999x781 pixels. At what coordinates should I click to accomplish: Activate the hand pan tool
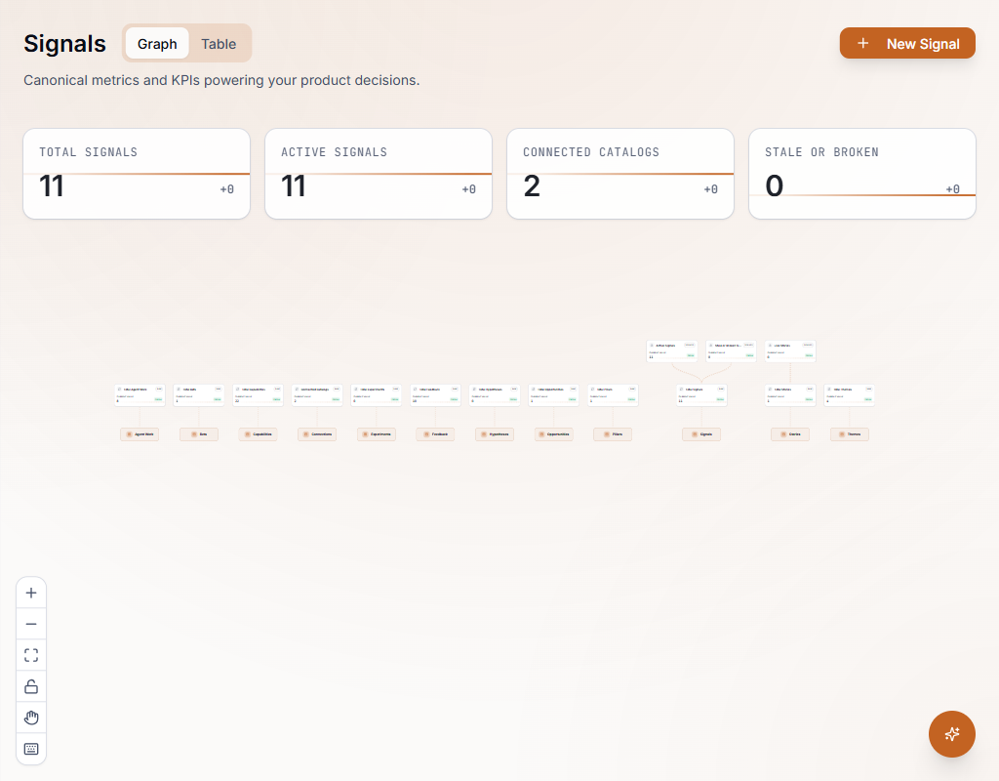[x=30, y=718]
